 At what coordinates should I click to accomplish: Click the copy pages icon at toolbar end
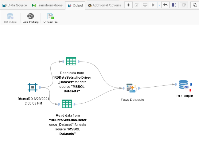[195, 5]
